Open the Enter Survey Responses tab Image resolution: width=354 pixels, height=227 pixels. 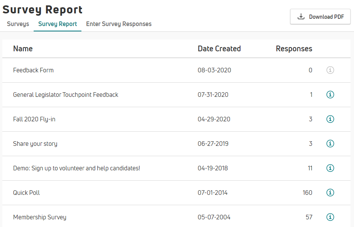pyautogui.click(x=119, y=24)
